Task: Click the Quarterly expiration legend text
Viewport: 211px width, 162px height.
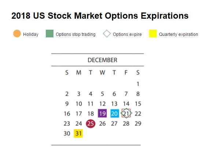Action: [x=178, y=34]
